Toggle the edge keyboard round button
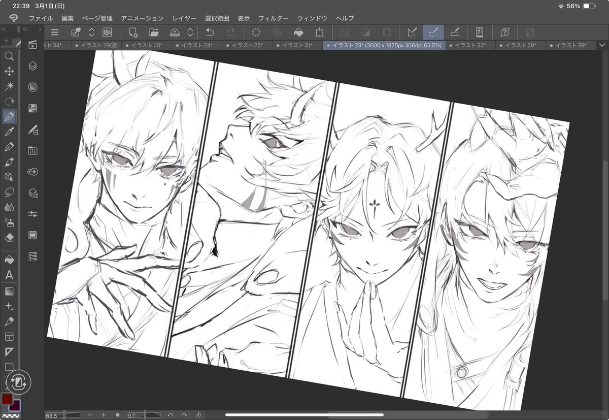 coord(18,382)
